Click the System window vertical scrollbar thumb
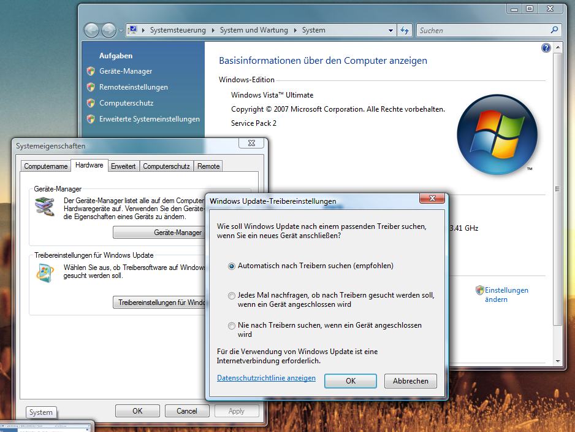The image size is (575, 432). coord(557,189)
